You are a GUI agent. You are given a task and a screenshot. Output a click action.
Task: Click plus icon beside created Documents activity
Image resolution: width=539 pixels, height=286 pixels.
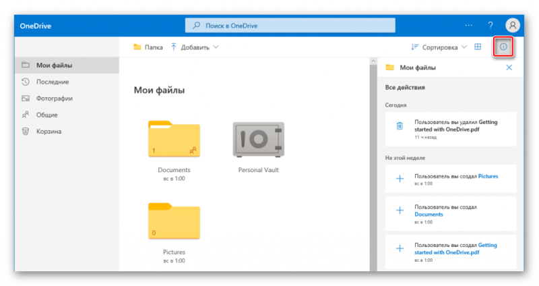[400, 210]
